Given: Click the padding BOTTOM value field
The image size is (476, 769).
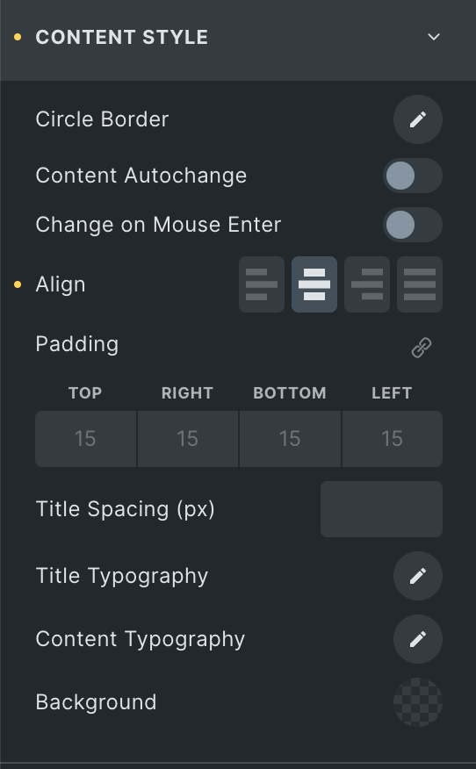Looking at the screenshot, I should 290,439.
